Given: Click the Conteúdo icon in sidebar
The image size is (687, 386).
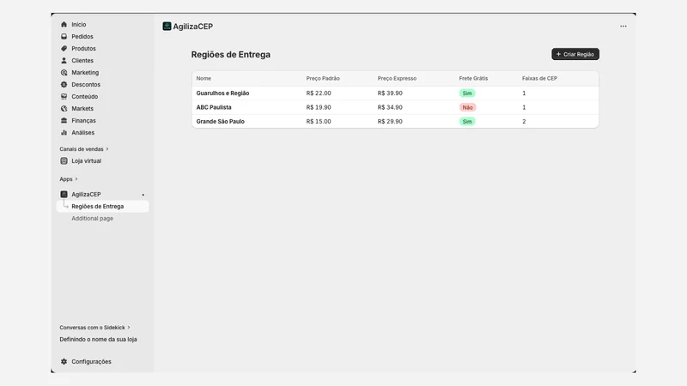Looking at the screenshot, I should pos(64,96).
